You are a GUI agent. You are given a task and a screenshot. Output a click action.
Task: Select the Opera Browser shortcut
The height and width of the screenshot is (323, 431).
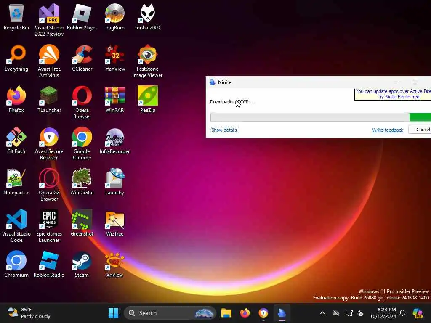[82, 102]
